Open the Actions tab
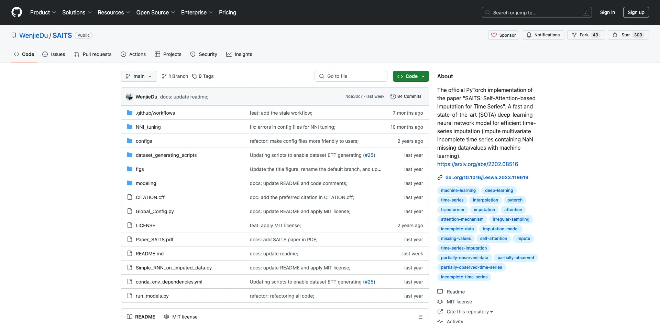This screenshot has width=660, height=323. tap(133, 54)
